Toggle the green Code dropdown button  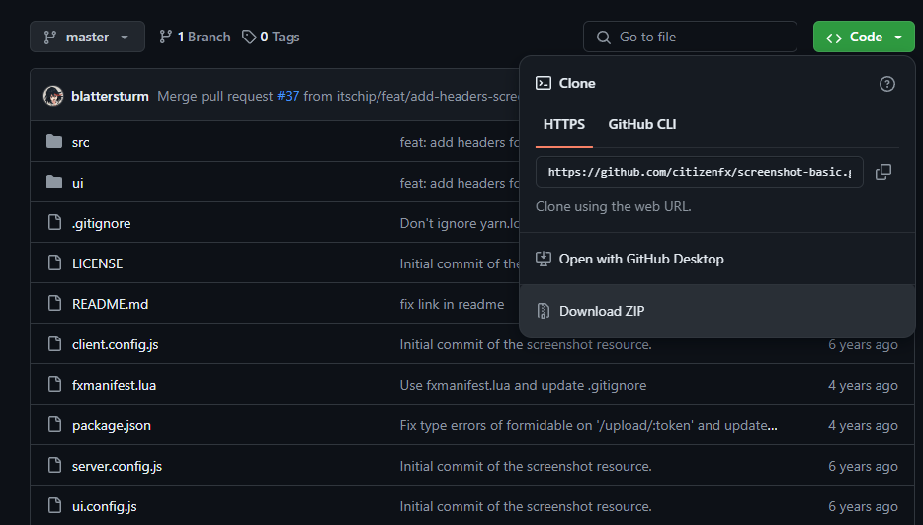(864, 37)
